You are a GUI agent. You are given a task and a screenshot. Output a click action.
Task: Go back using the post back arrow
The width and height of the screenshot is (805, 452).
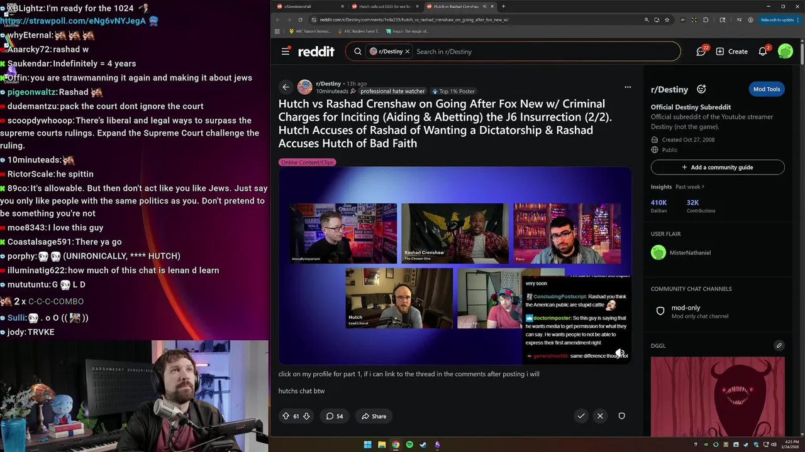tap(286, 87)
